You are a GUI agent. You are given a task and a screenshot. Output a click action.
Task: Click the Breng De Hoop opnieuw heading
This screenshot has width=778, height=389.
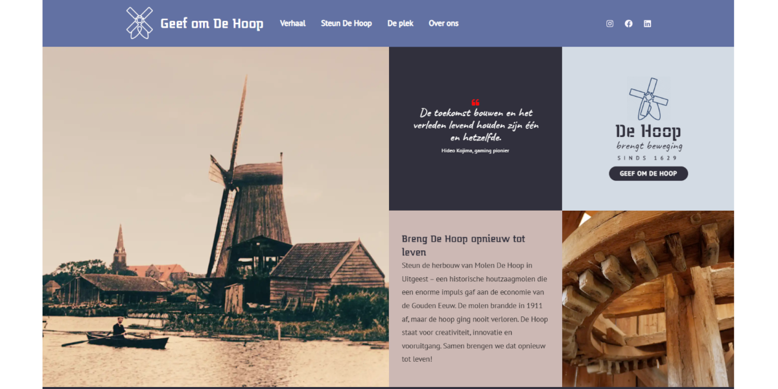point(464,245)
